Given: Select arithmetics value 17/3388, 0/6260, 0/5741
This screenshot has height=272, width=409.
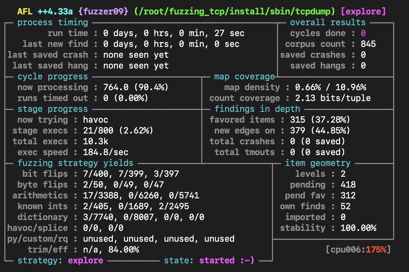Looking at the screenshot, I should pos(141,196).
